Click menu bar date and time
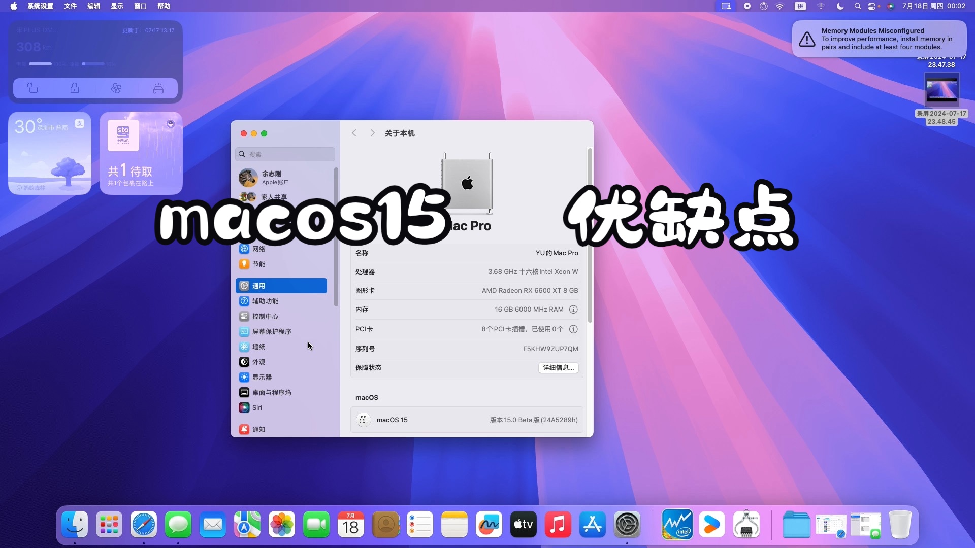The width and height of the screenshot is (975, 548). 933,6
